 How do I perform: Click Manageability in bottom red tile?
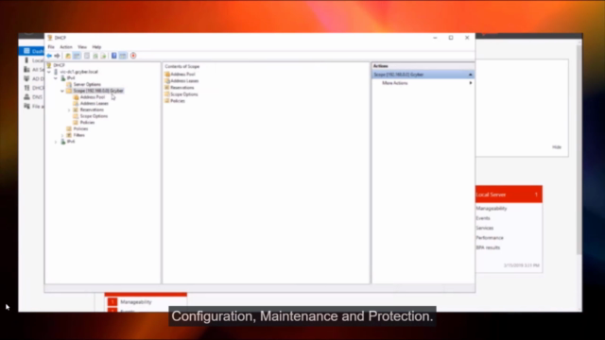pyautogui.click(x=136, y=302)
